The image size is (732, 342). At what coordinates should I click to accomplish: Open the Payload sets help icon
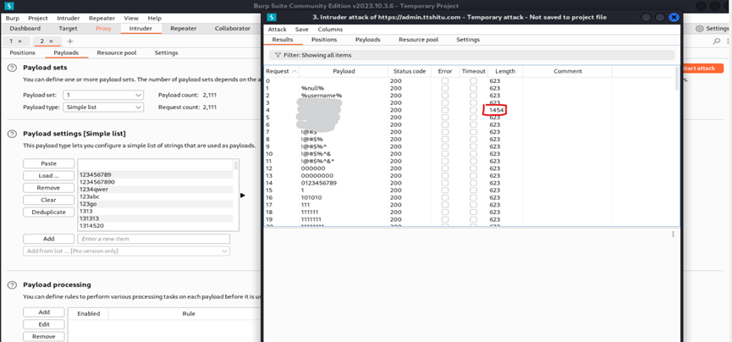pyautogui.click(x=12, y=68)
